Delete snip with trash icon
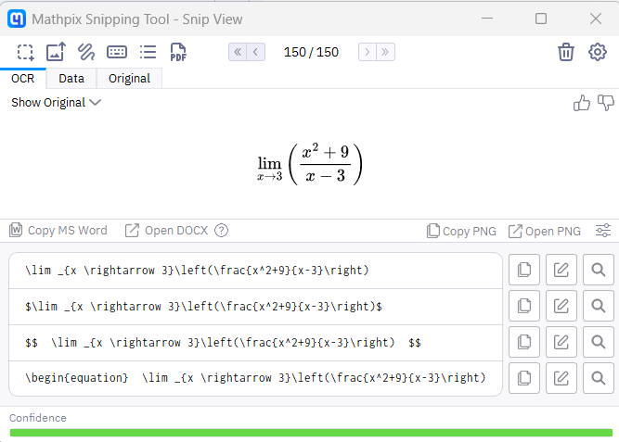619x442 pixels. [x=566, y=52]
